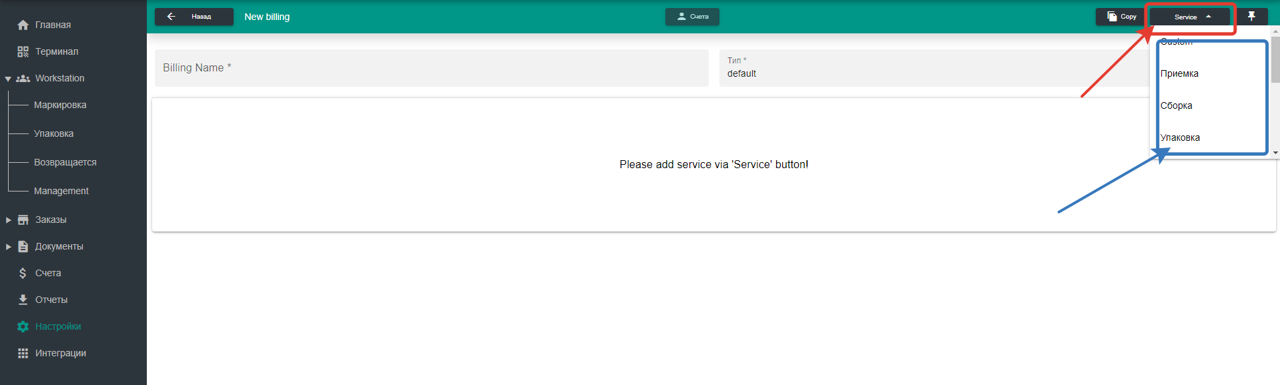
Task: Click the store icon beside Заказы
Action: click(23, 220)
